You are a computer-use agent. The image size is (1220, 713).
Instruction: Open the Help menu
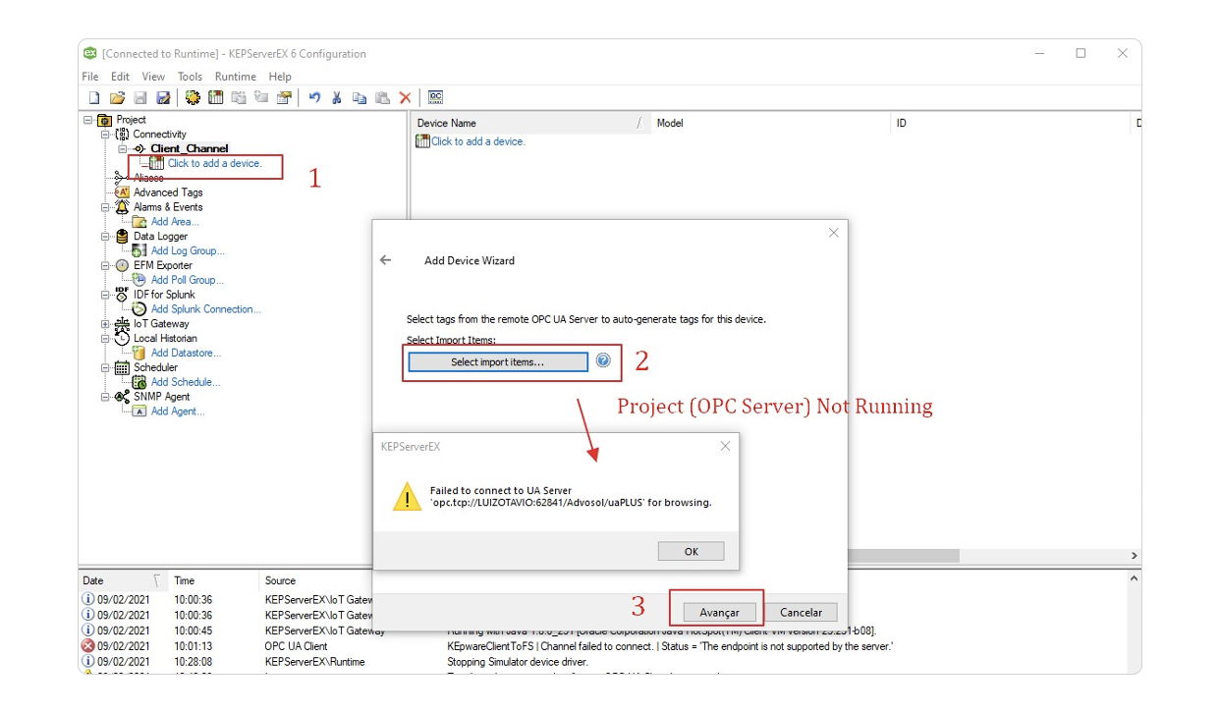click(x=280, y=77)
